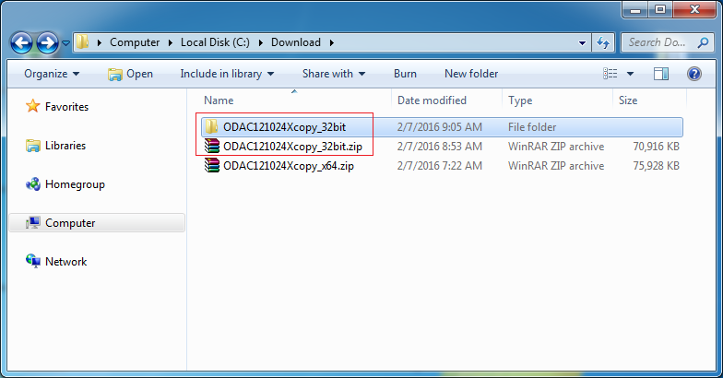Click the 2/7/2016 8:53 AM date cell

(439, 147)
